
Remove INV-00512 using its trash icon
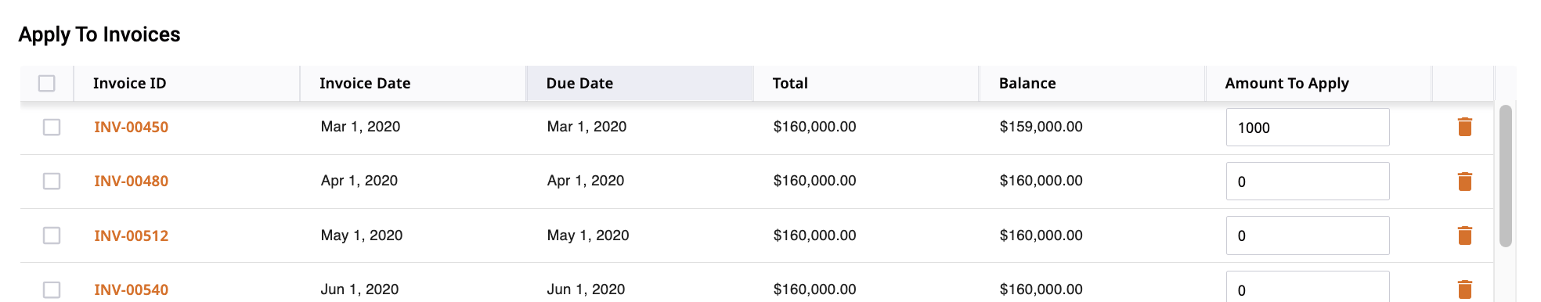pyautogui.click(x=1465, y=235)
